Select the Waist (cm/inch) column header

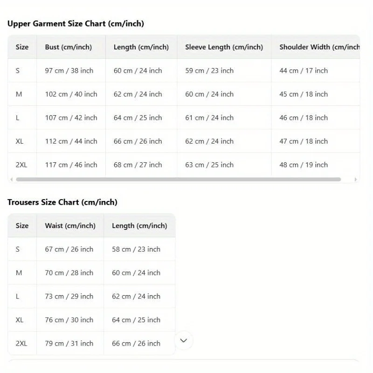coord(70,226)
